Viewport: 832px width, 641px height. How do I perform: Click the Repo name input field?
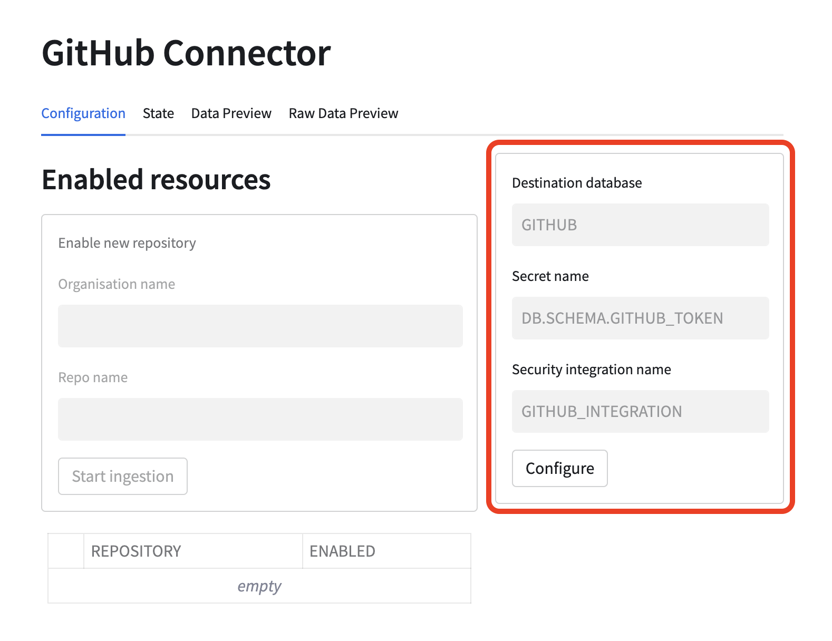click(x=260, y=419)
